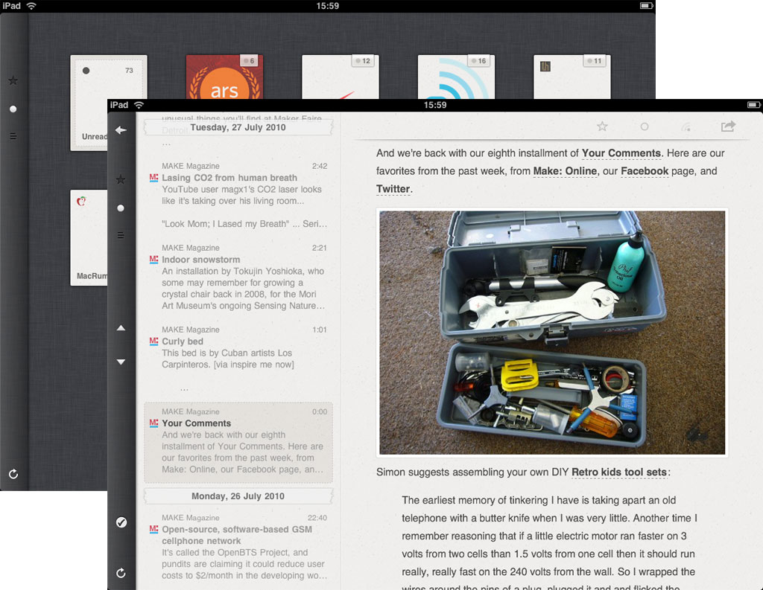
Task: Select 'Your Comments' article in list
Action: 238,442
